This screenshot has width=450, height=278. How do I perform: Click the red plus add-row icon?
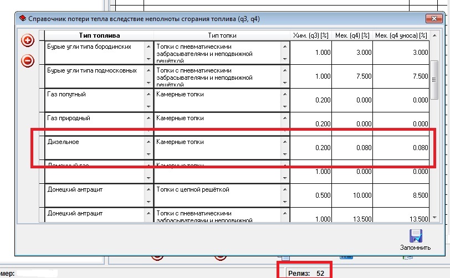coord(27,40)
